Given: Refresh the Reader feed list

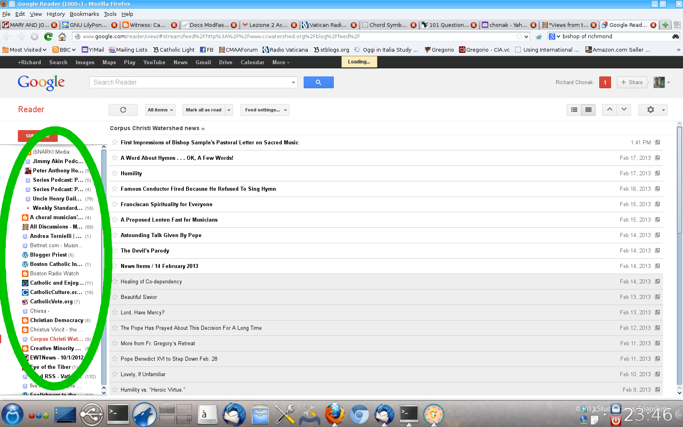Looking at the screenshot, I should tap(123, 110).
